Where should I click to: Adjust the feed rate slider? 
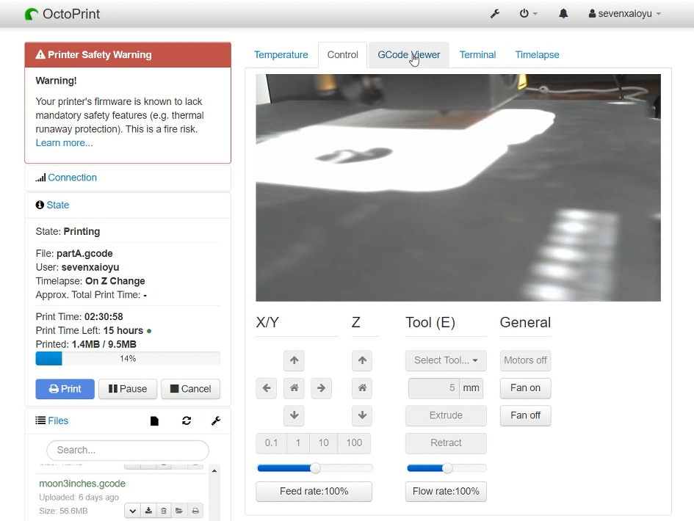point(315,468)
